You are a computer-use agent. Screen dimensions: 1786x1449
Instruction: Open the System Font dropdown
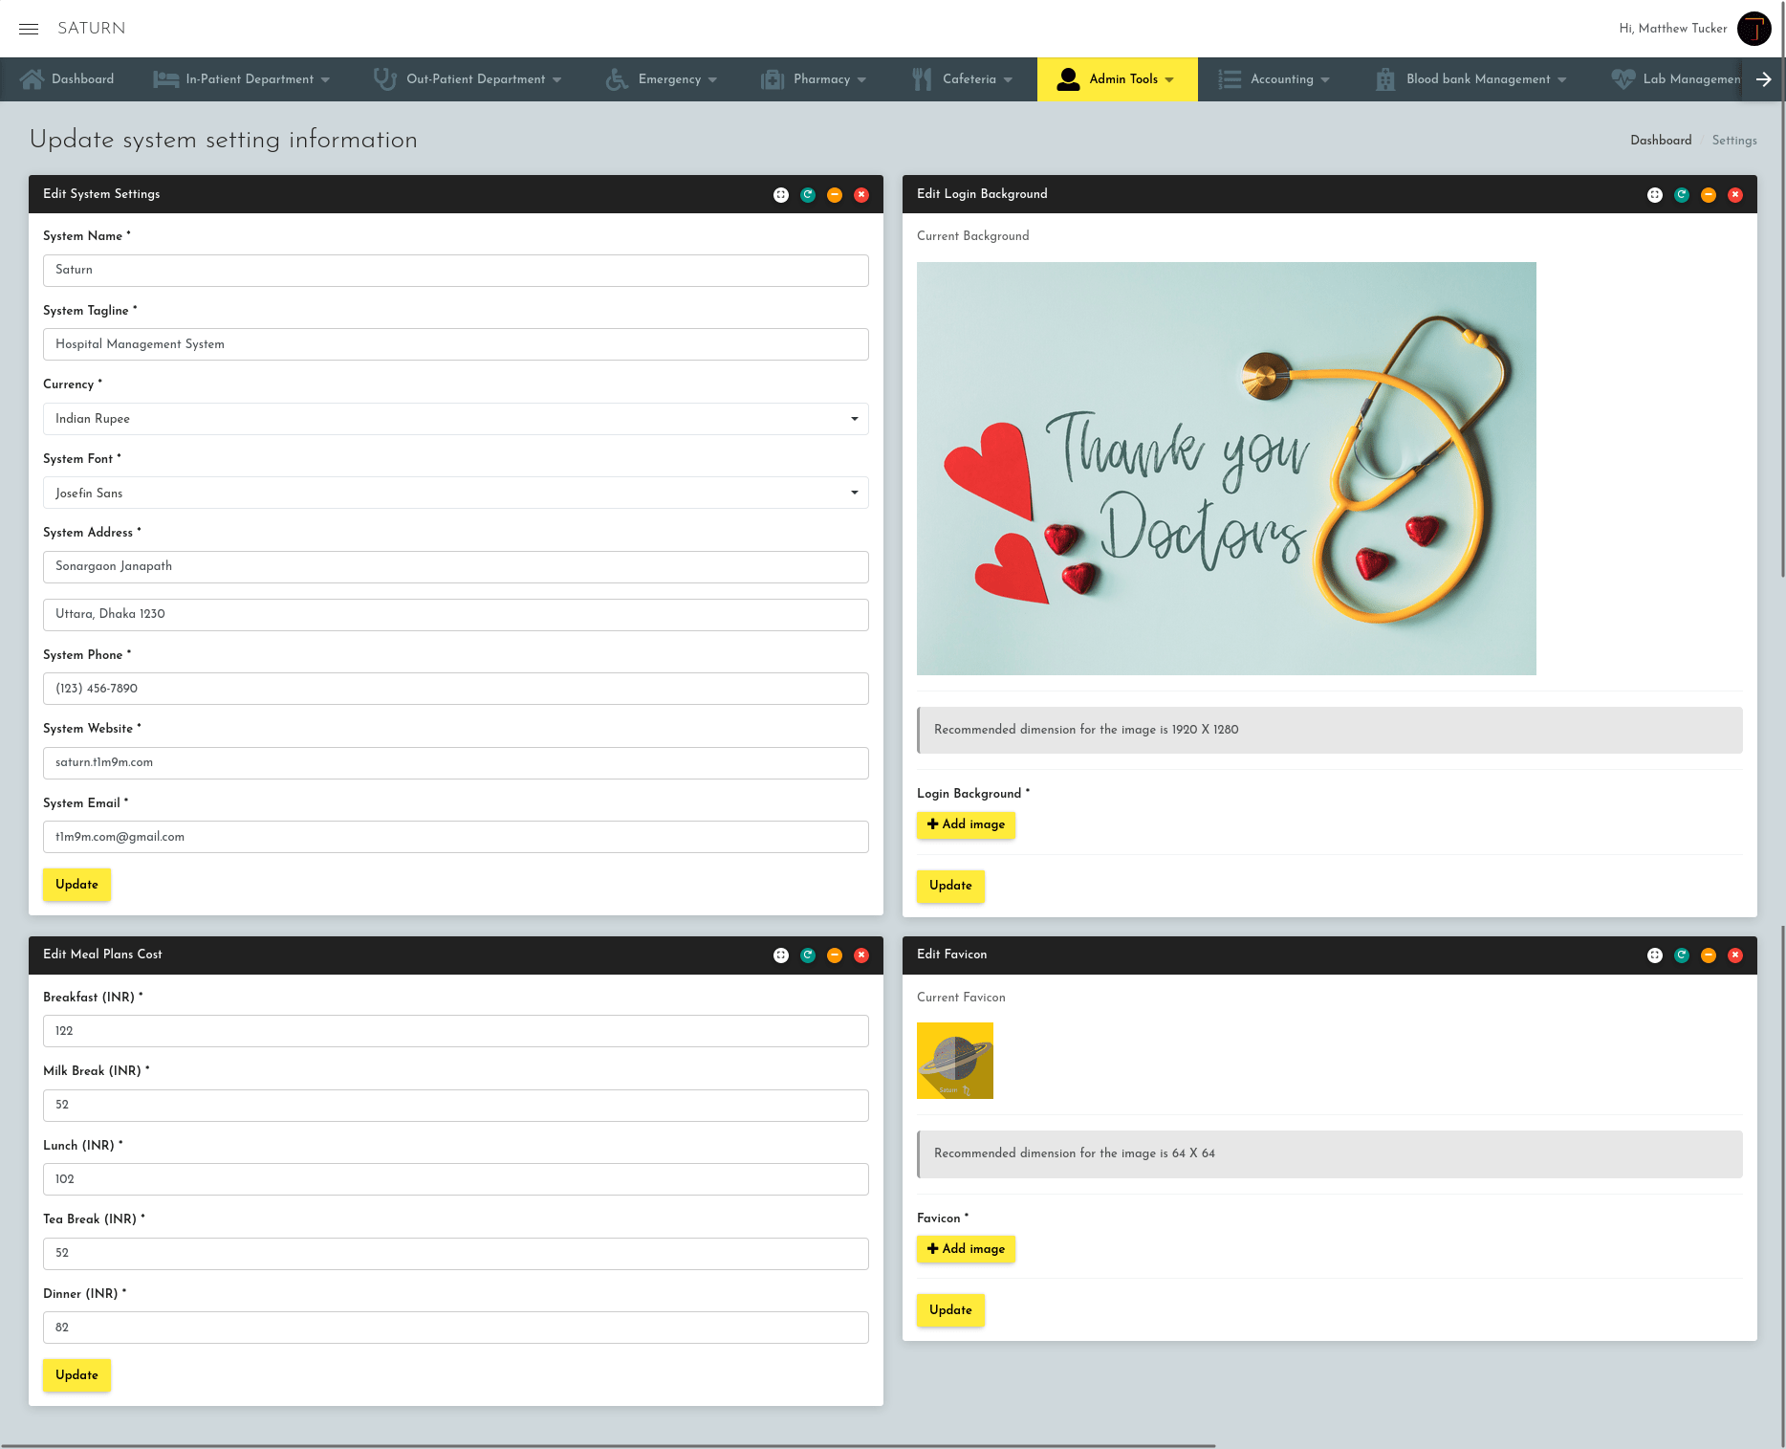[854, 493]
